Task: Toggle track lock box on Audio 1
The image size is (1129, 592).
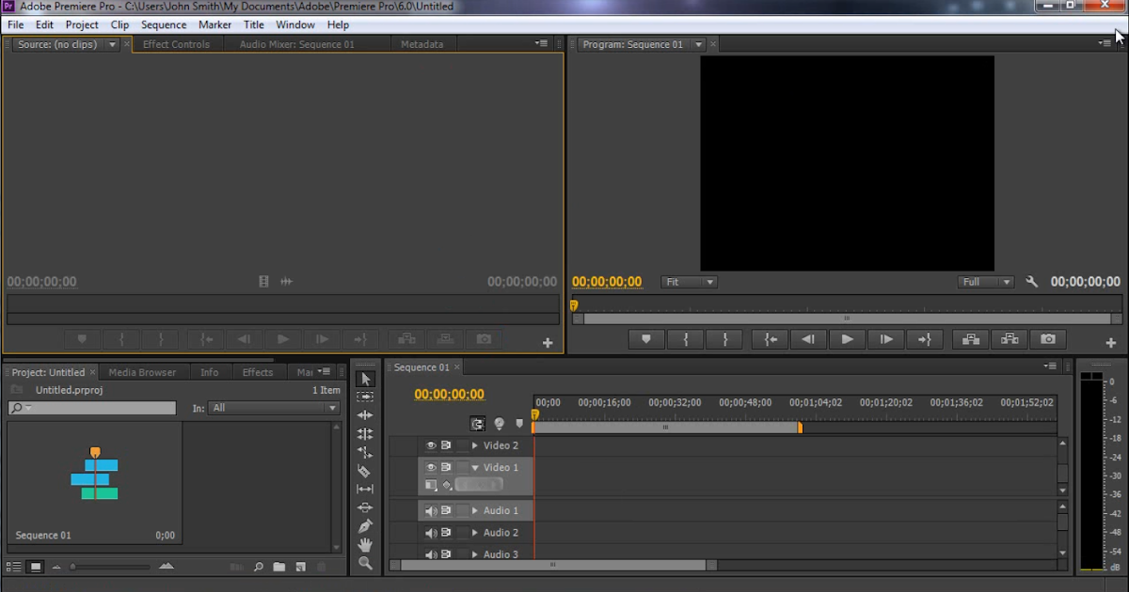Action: (x=463, y=511)
